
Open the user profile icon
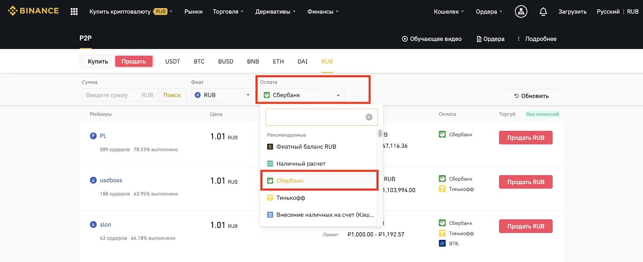[521, 11]
